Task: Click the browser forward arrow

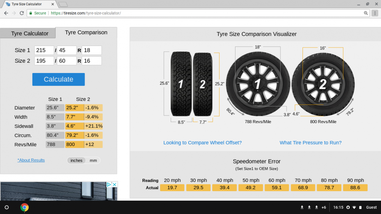Action: (14, 13)
